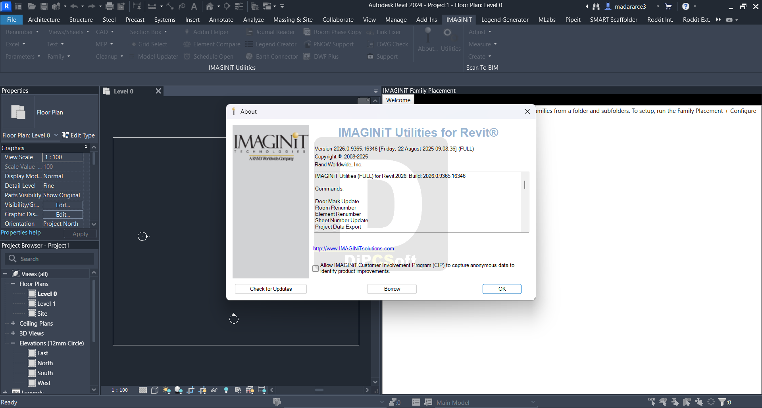Open Visual Style cube icon
The width and height of the screenshot is (762, 408).
155,390
